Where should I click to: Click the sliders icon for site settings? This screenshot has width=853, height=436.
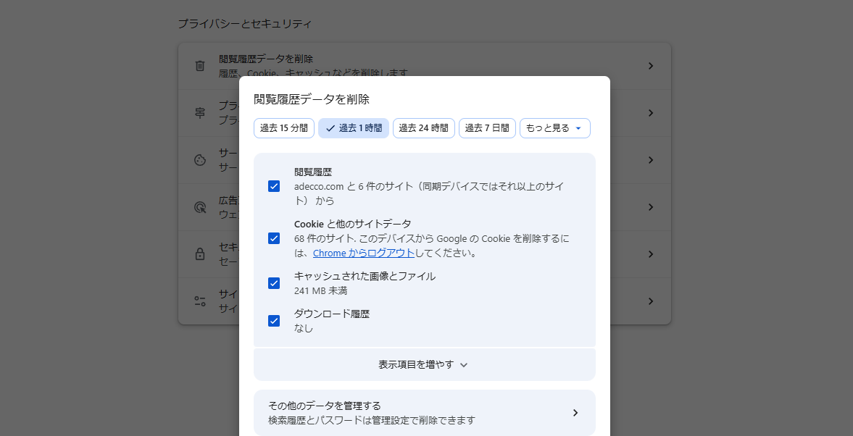[200, 301]
